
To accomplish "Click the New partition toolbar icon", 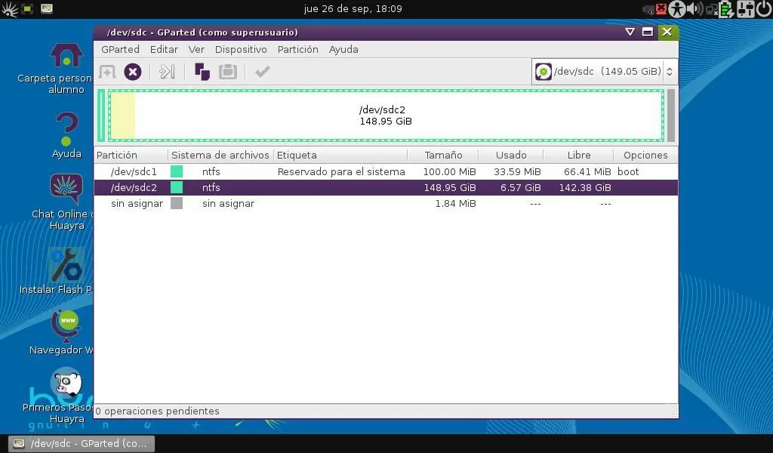I will [x=107, y=72].
